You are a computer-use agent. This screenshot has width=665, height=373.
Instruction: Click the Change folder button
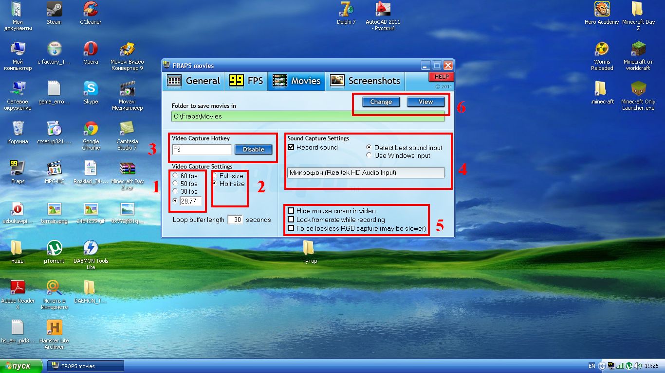381,102
